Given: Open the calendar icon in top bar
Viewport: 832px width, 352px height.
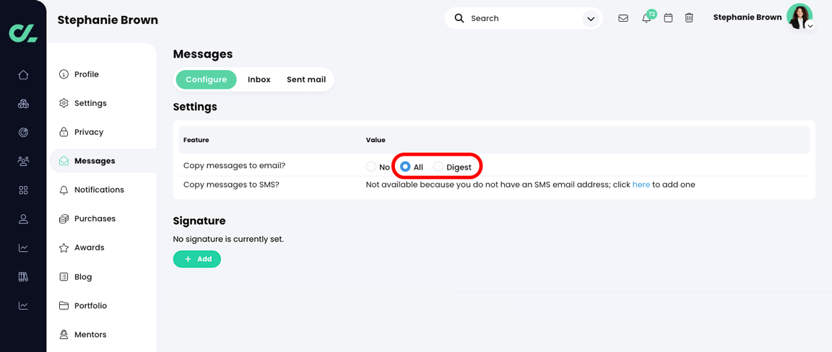Looking at the screenshot, I should [x=669, y=18].
